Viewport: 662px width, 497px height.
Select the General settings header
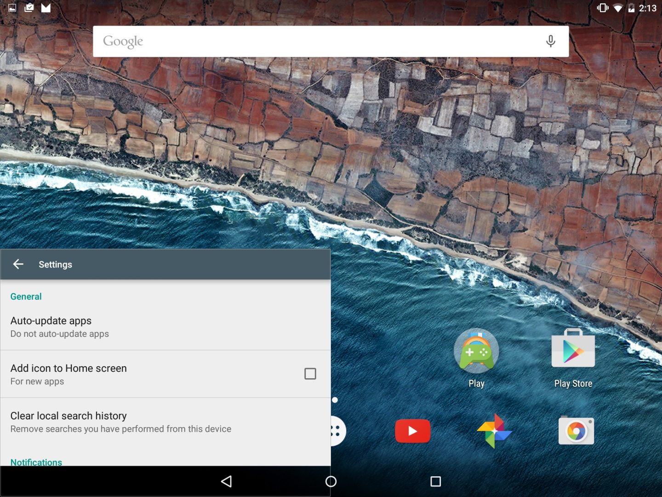tap(26, 296)
